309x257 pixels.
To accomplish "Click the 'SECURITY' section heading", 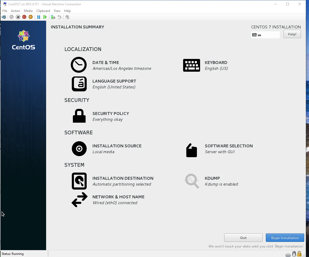I will pyautogui.click(x=77, y=100).
